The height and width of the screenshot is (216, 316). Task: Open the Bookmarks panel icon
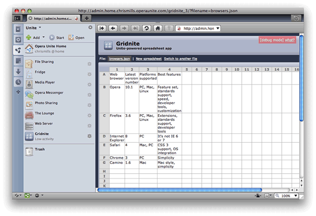[x=18, y=29]
